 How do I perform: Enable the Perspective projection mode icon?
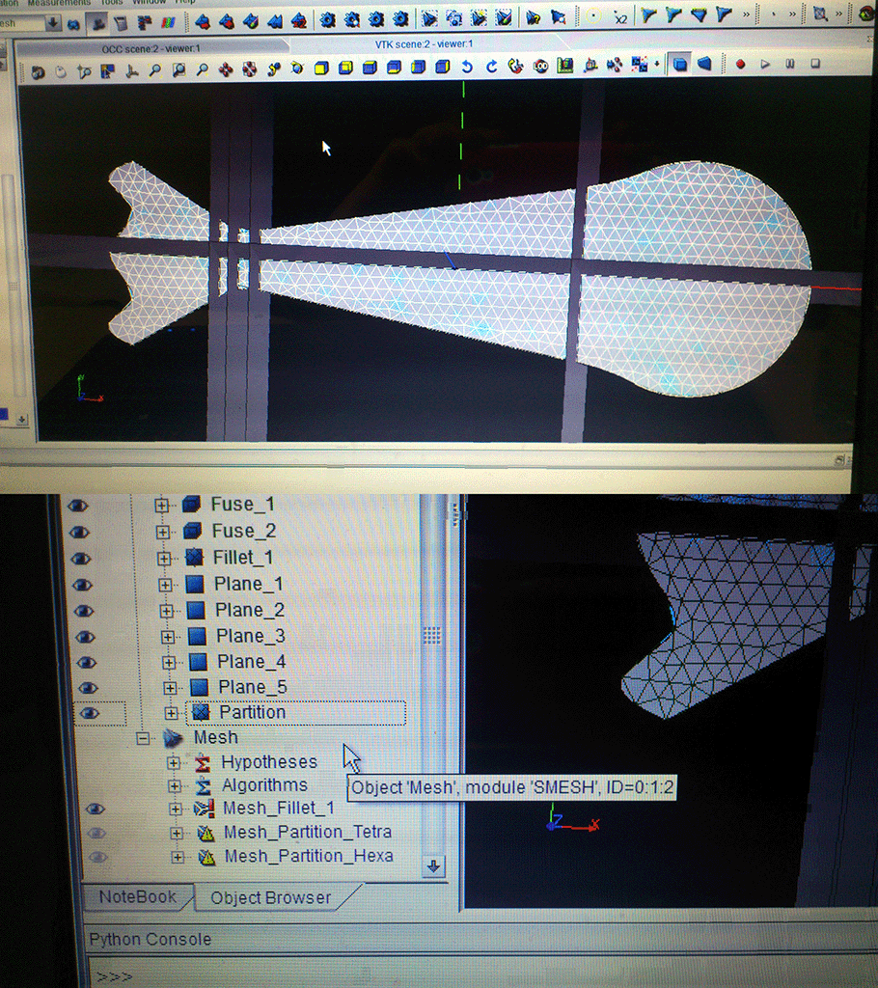pyautogui.click(x=704, y=64)
